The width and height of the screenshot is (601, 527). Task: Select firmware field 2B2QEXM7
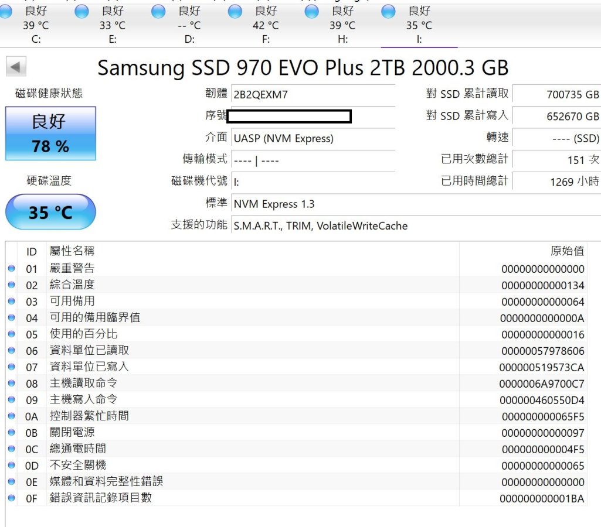tap(313, 94)
